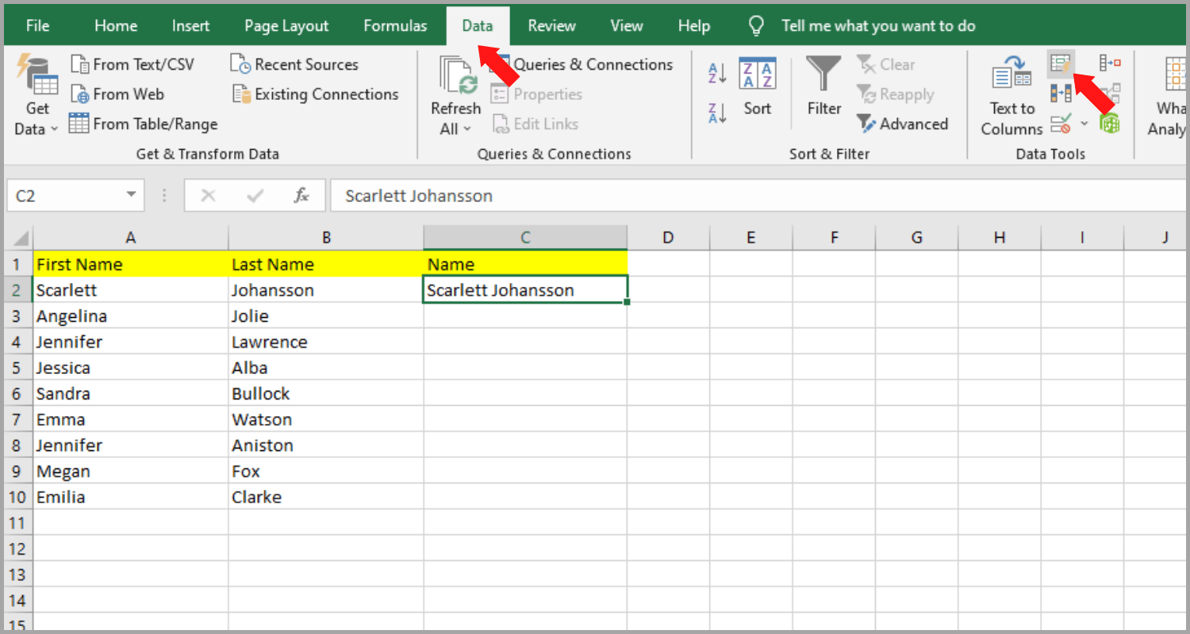Open the Review tab
The image size is (1190, 634).
click(x=551, y=25)
